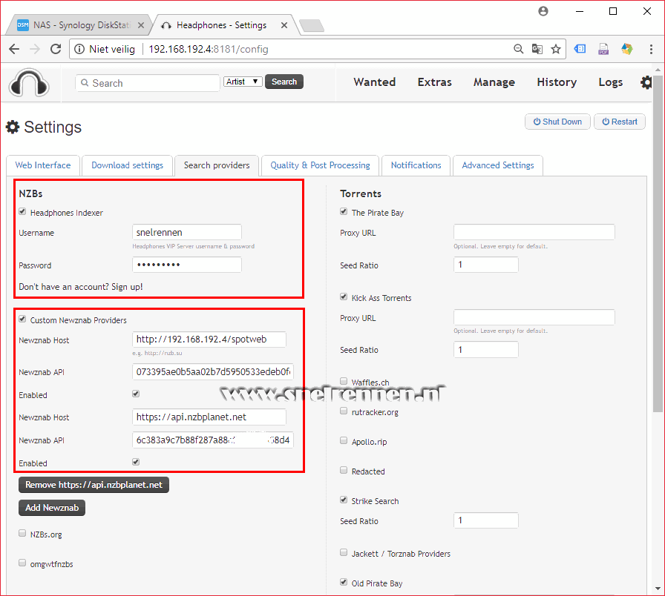665x596 pixels.
Task: Open the Web Interface settings tab
Action: tap(43, 165)
